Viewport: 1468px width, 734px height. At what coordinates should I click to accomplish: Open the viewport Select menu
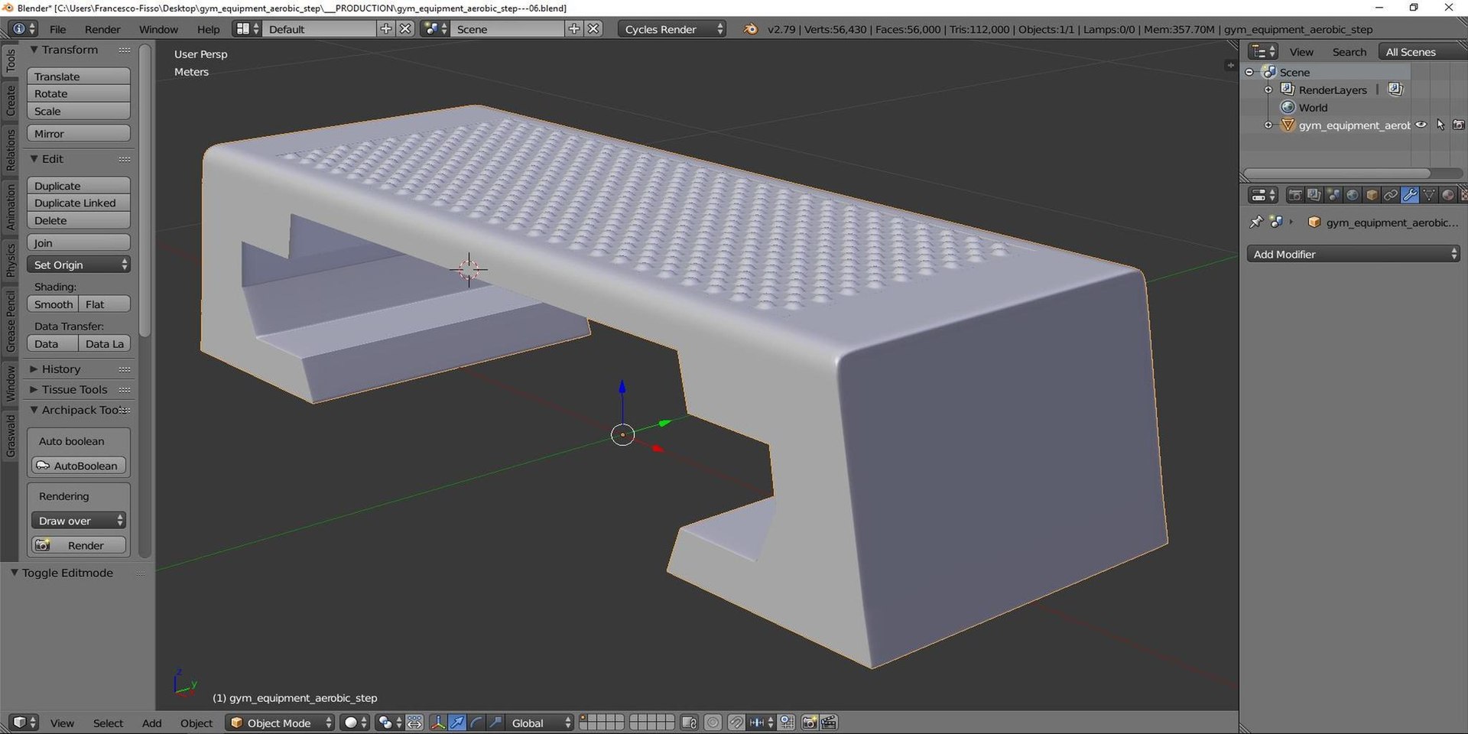point(108,723)
